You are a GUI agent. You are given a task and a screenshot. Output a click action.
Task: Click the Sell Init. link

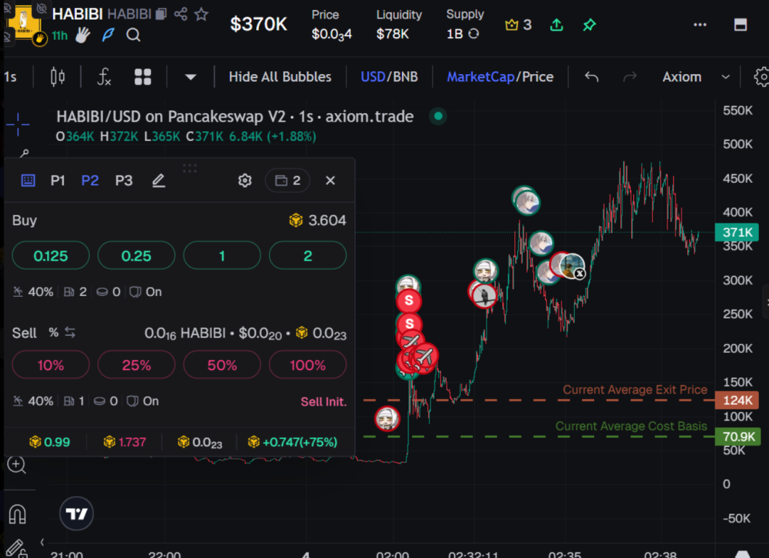pyautogui.click(x=323, y=401)
